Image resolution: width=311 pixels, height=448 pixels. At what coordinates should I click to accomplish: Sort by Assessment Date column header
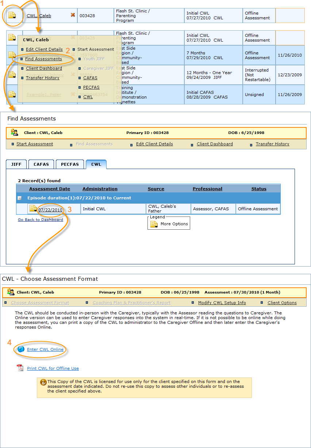50,189
